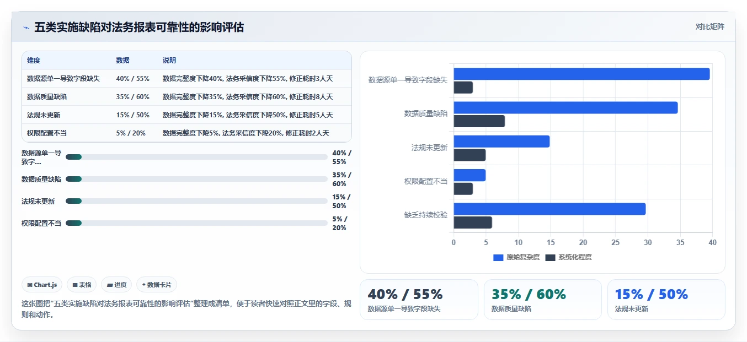747x342 pixels.
Task: Select table cell 数据质量缺陷
Action: pyautogui.click(x=47, y=96)
